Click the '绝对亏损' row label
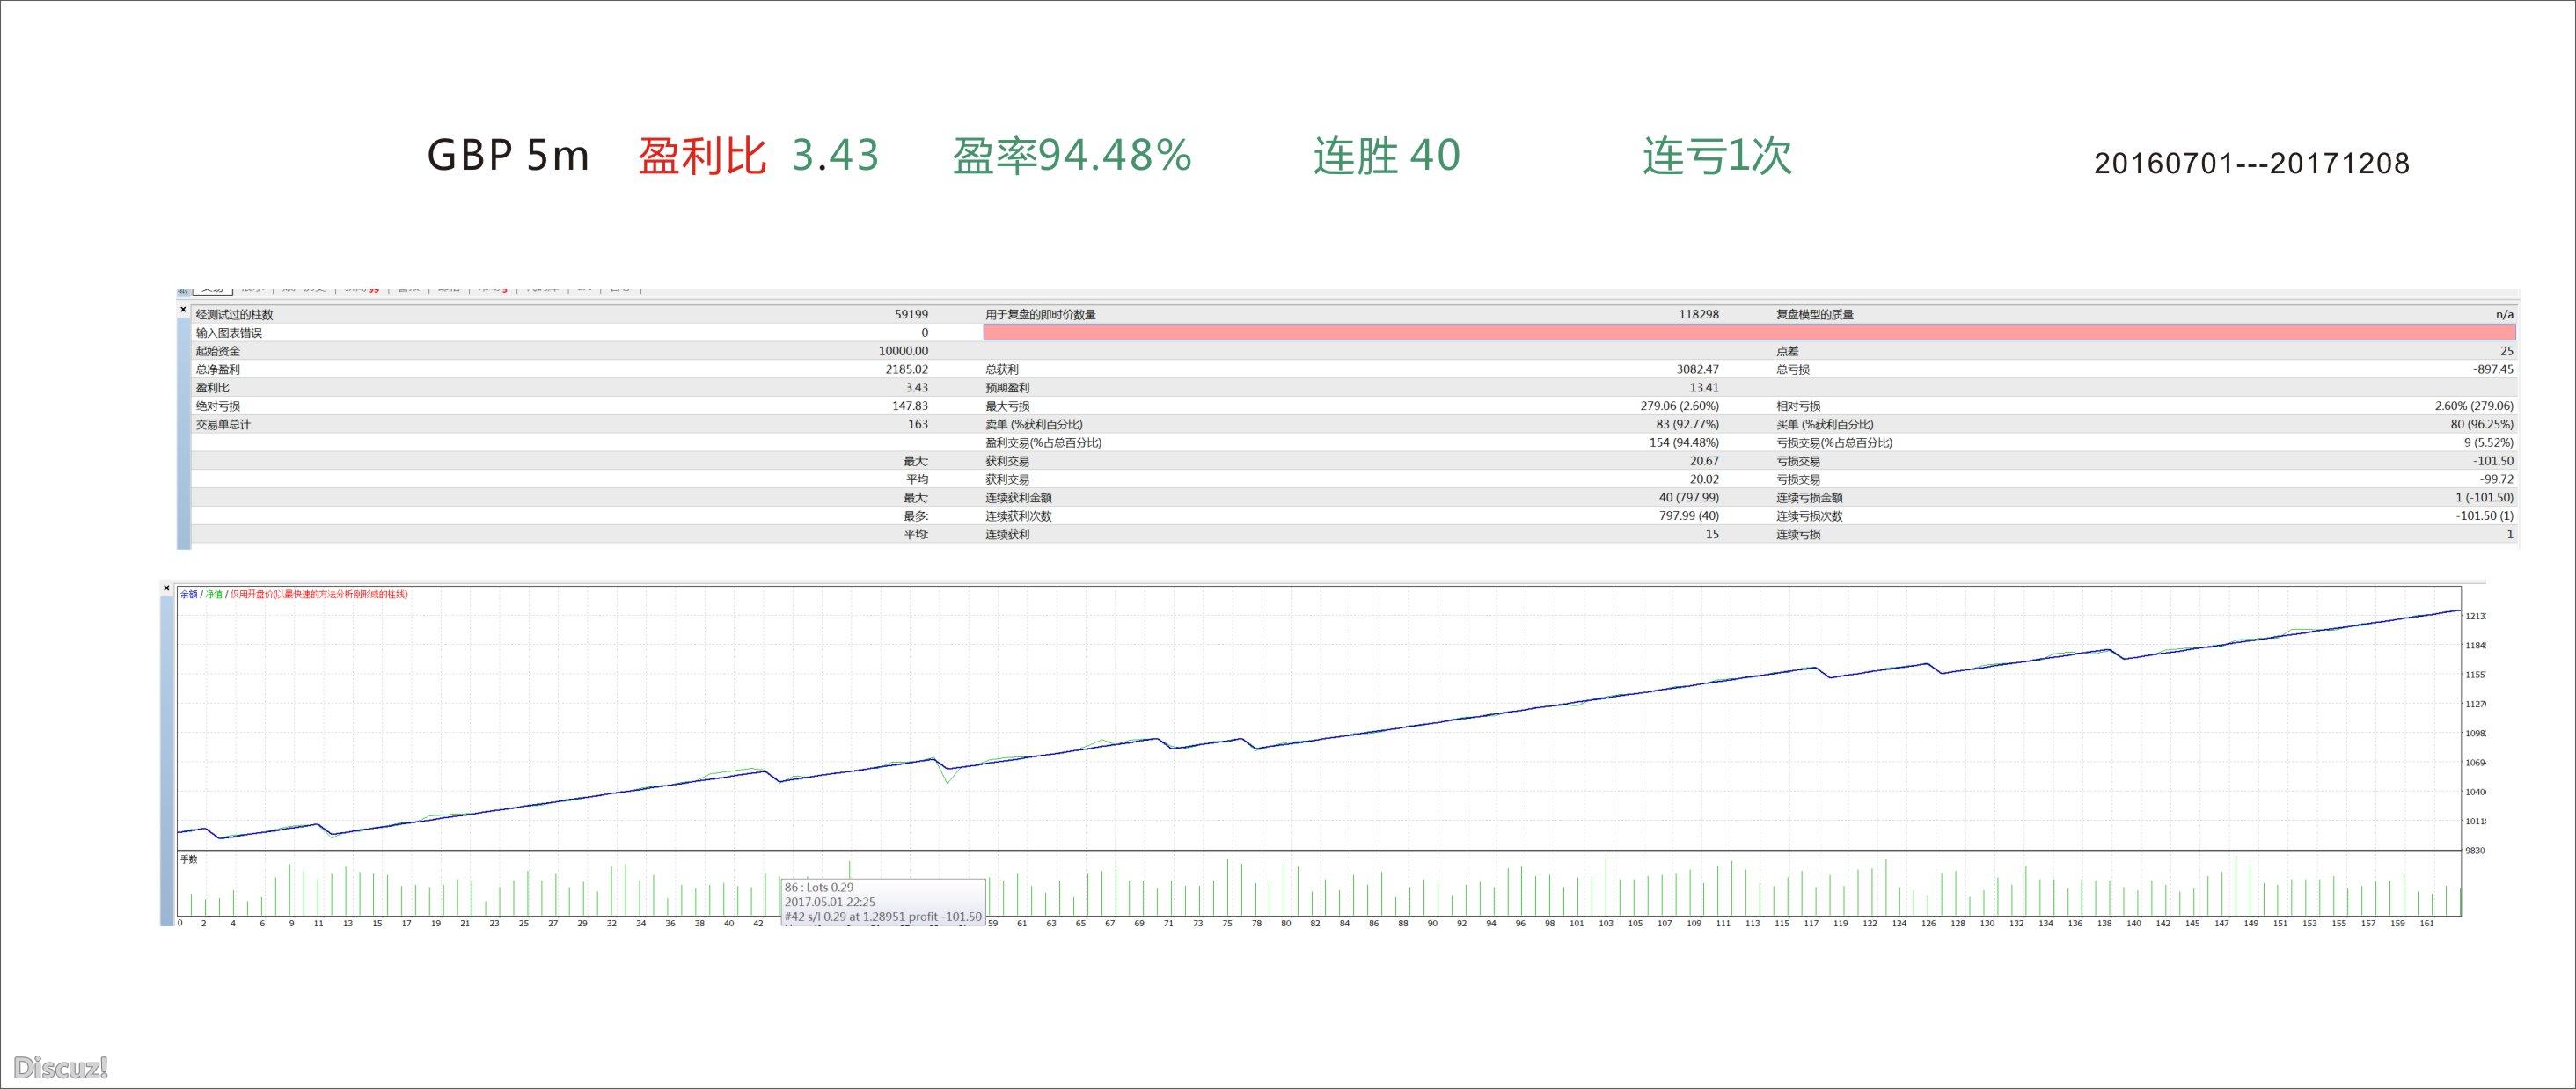 [x=217, y=406]
